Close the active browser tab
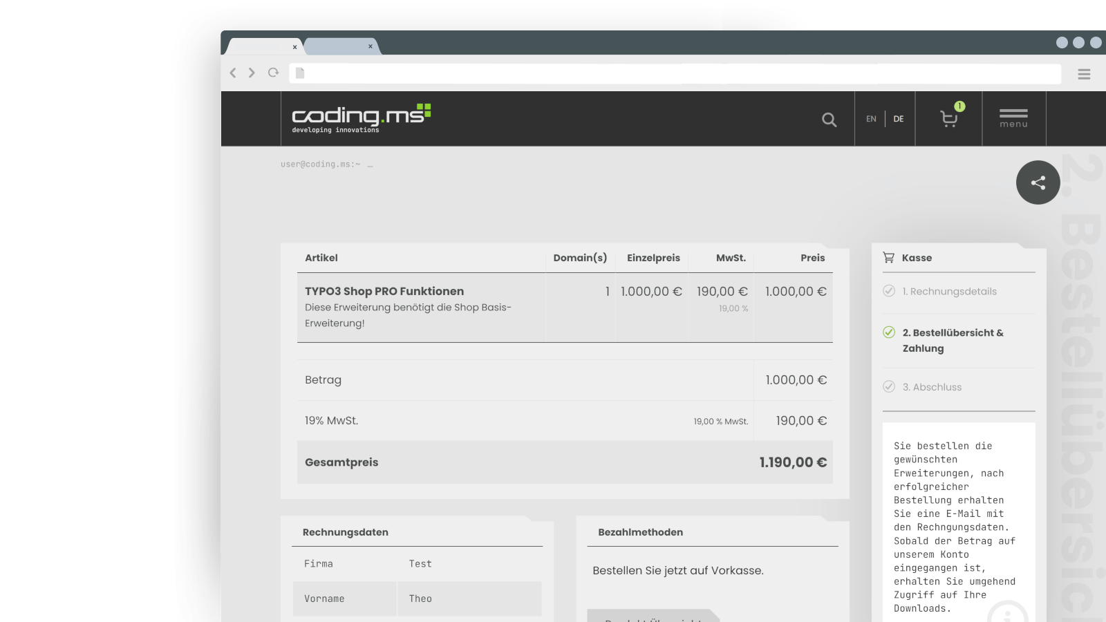This screenshot has width=1106, height=622. point(294,47)
